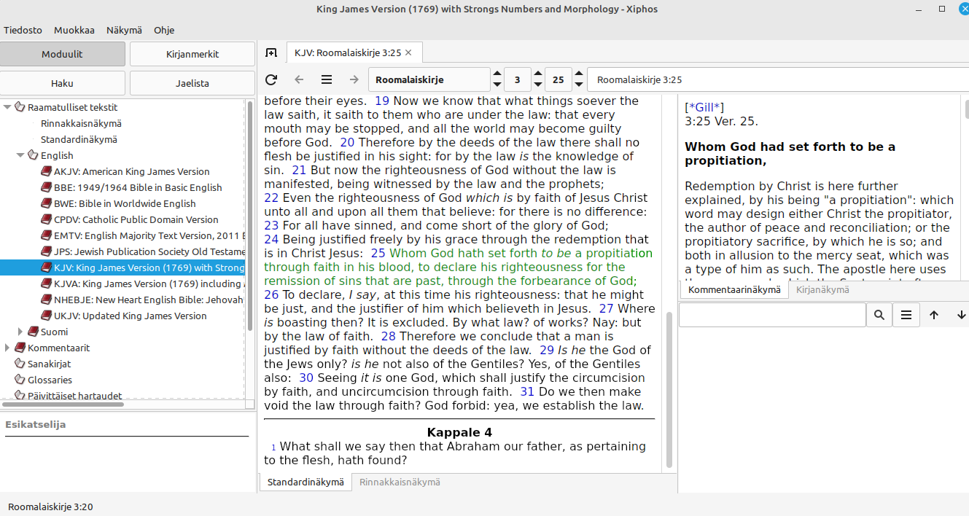
Task: Go back with the left arrow icon
Action: tap(299, 79)
